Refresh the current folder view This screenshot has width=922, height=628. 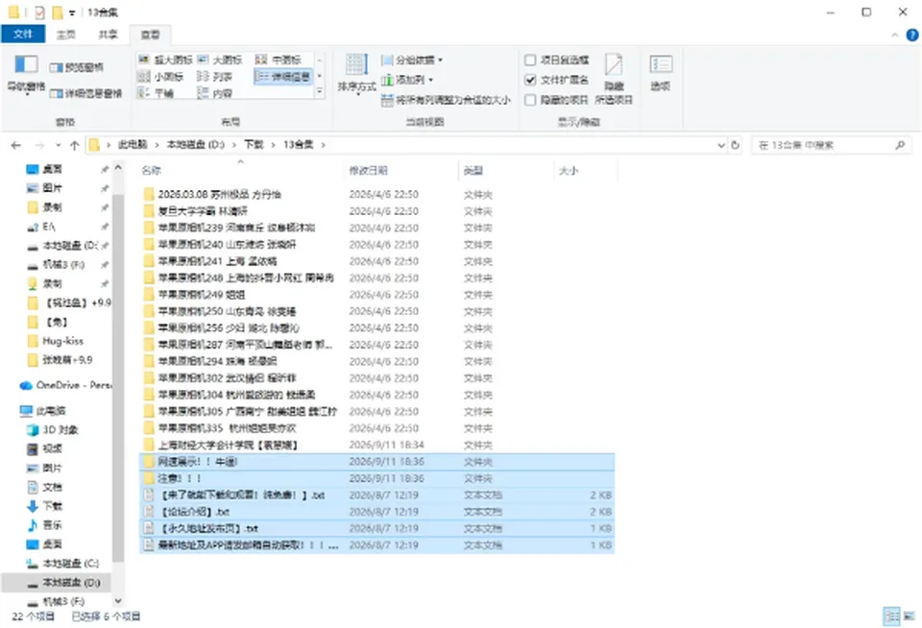coord(735,145)
